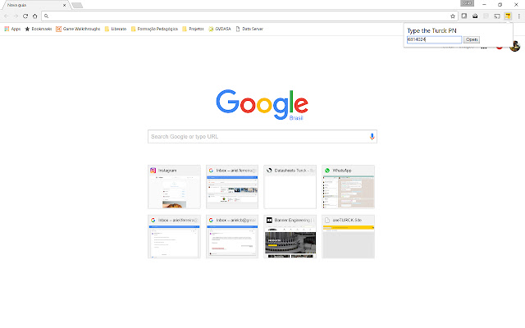Click the envelope mail extension icon
The height and width of the screenshot is (328, 525).
tap(475, 16)
